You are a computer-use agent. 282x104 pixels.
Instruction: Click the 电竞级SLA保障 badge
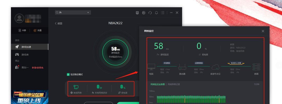point(236,63)
